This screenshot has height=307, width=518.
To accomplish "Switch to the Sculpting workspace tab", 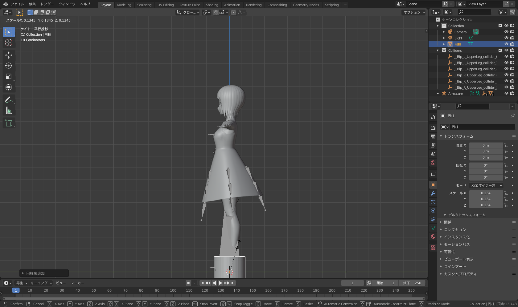I will click(144, 5).
